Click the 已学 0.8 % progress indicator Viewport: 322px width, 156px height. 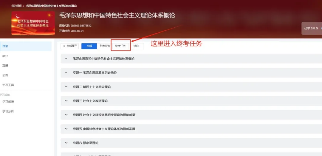[x=312, y=28]
